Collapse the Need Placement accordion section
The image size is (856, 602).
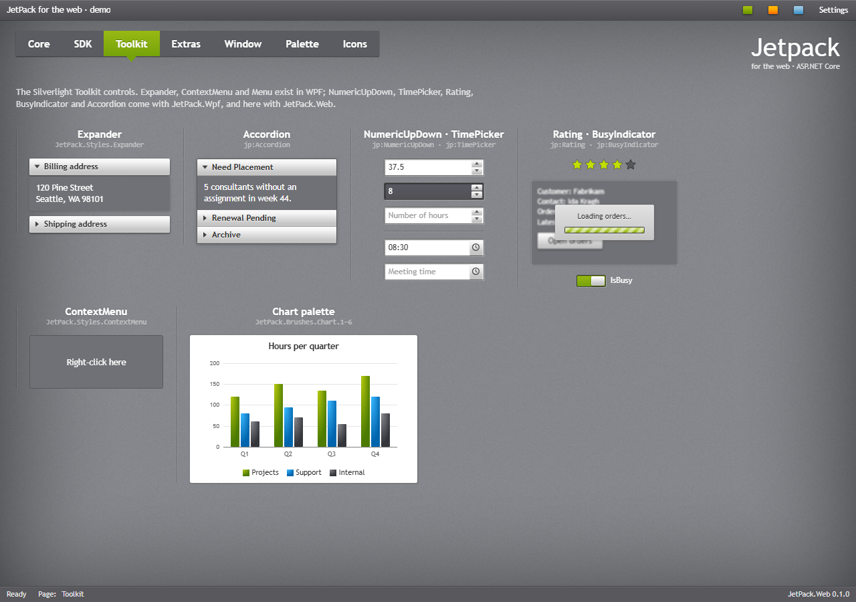[267, 167]
